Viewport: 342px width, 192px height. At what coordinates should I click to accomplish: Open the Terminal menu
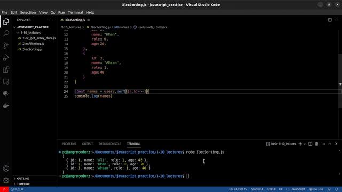[75, 12]
